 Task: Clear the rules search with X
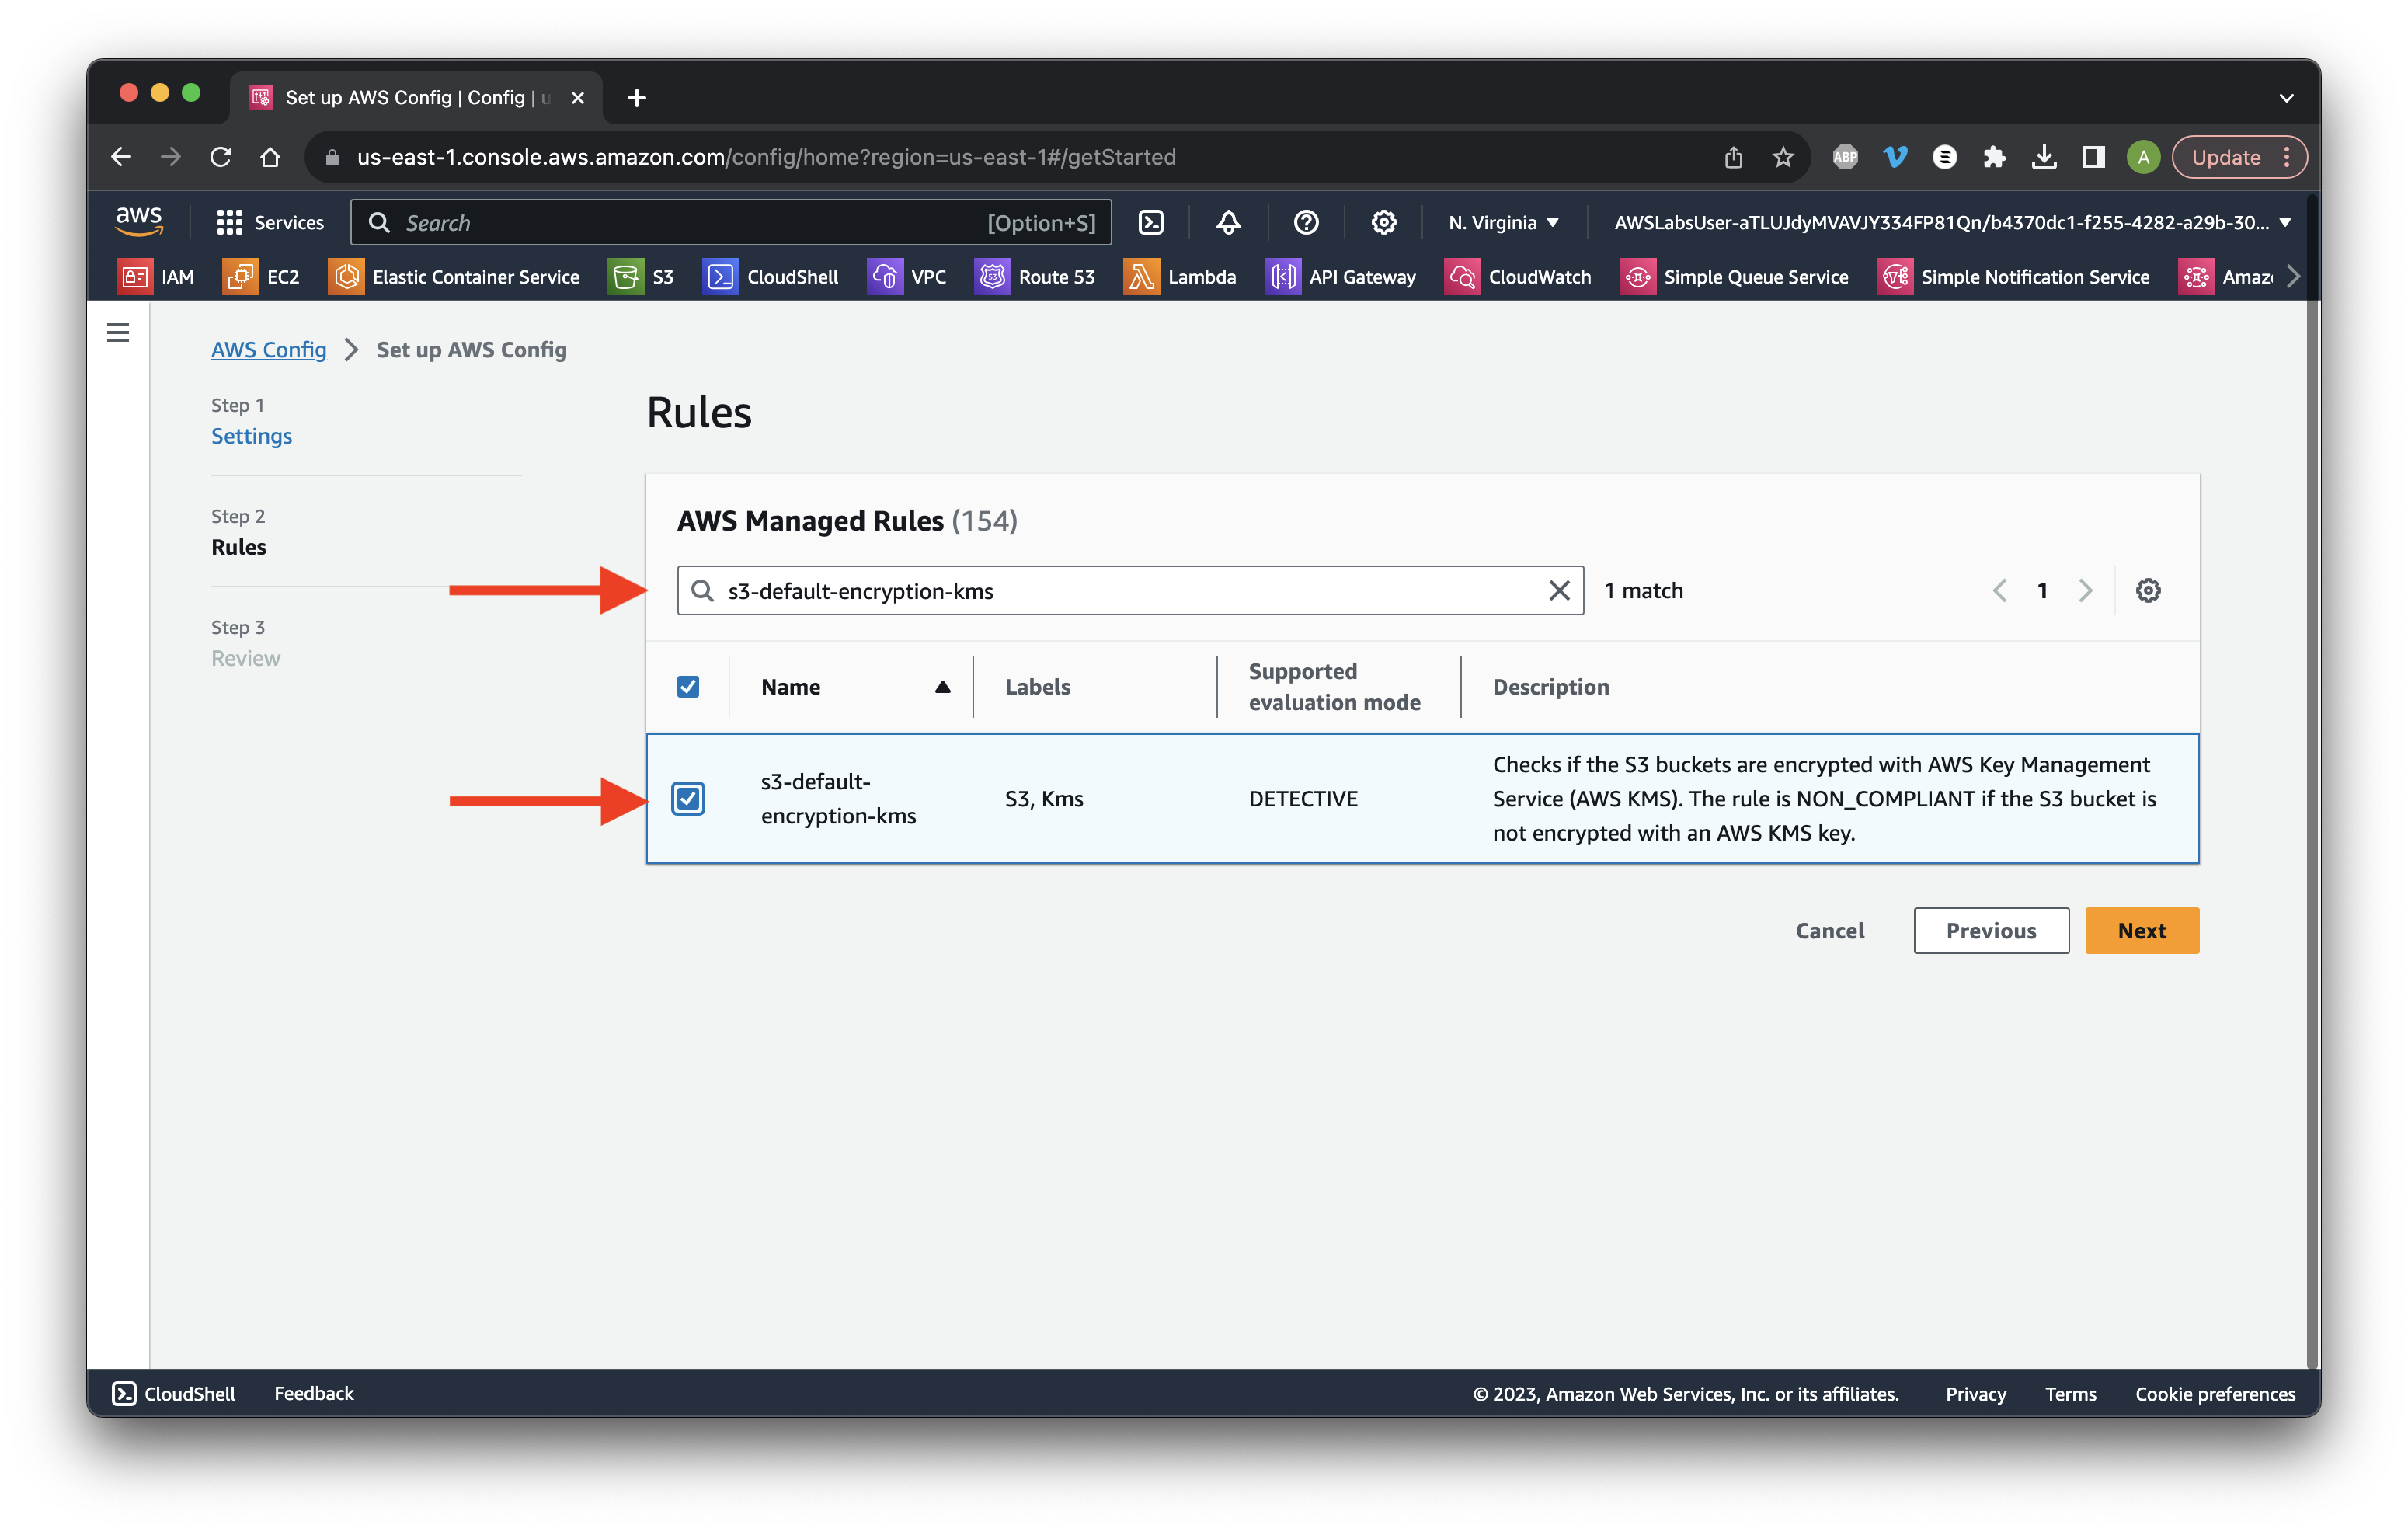(x=1558, y=591)
